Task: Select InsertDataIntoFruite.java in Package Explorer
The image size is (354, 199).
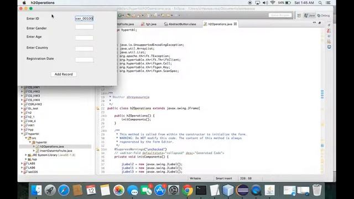Action: [56, 151]
